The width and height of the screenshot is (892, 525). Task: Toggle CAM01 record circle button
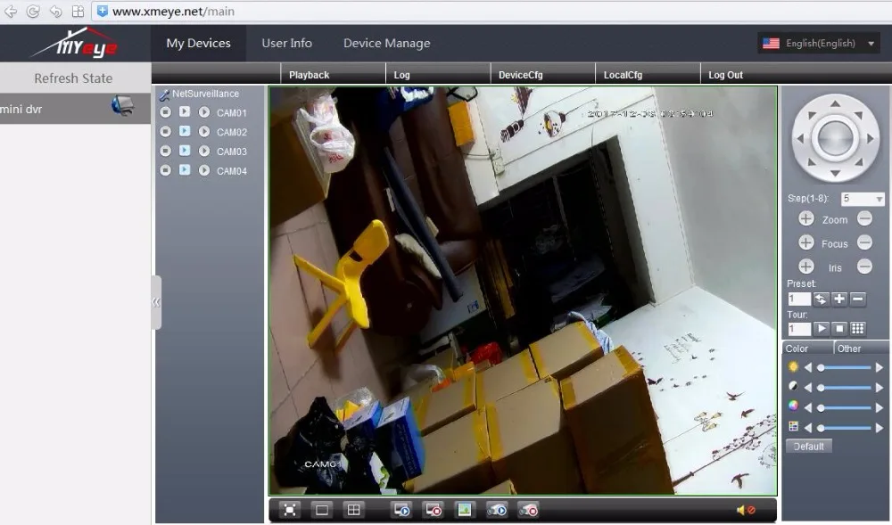(165, 112)
